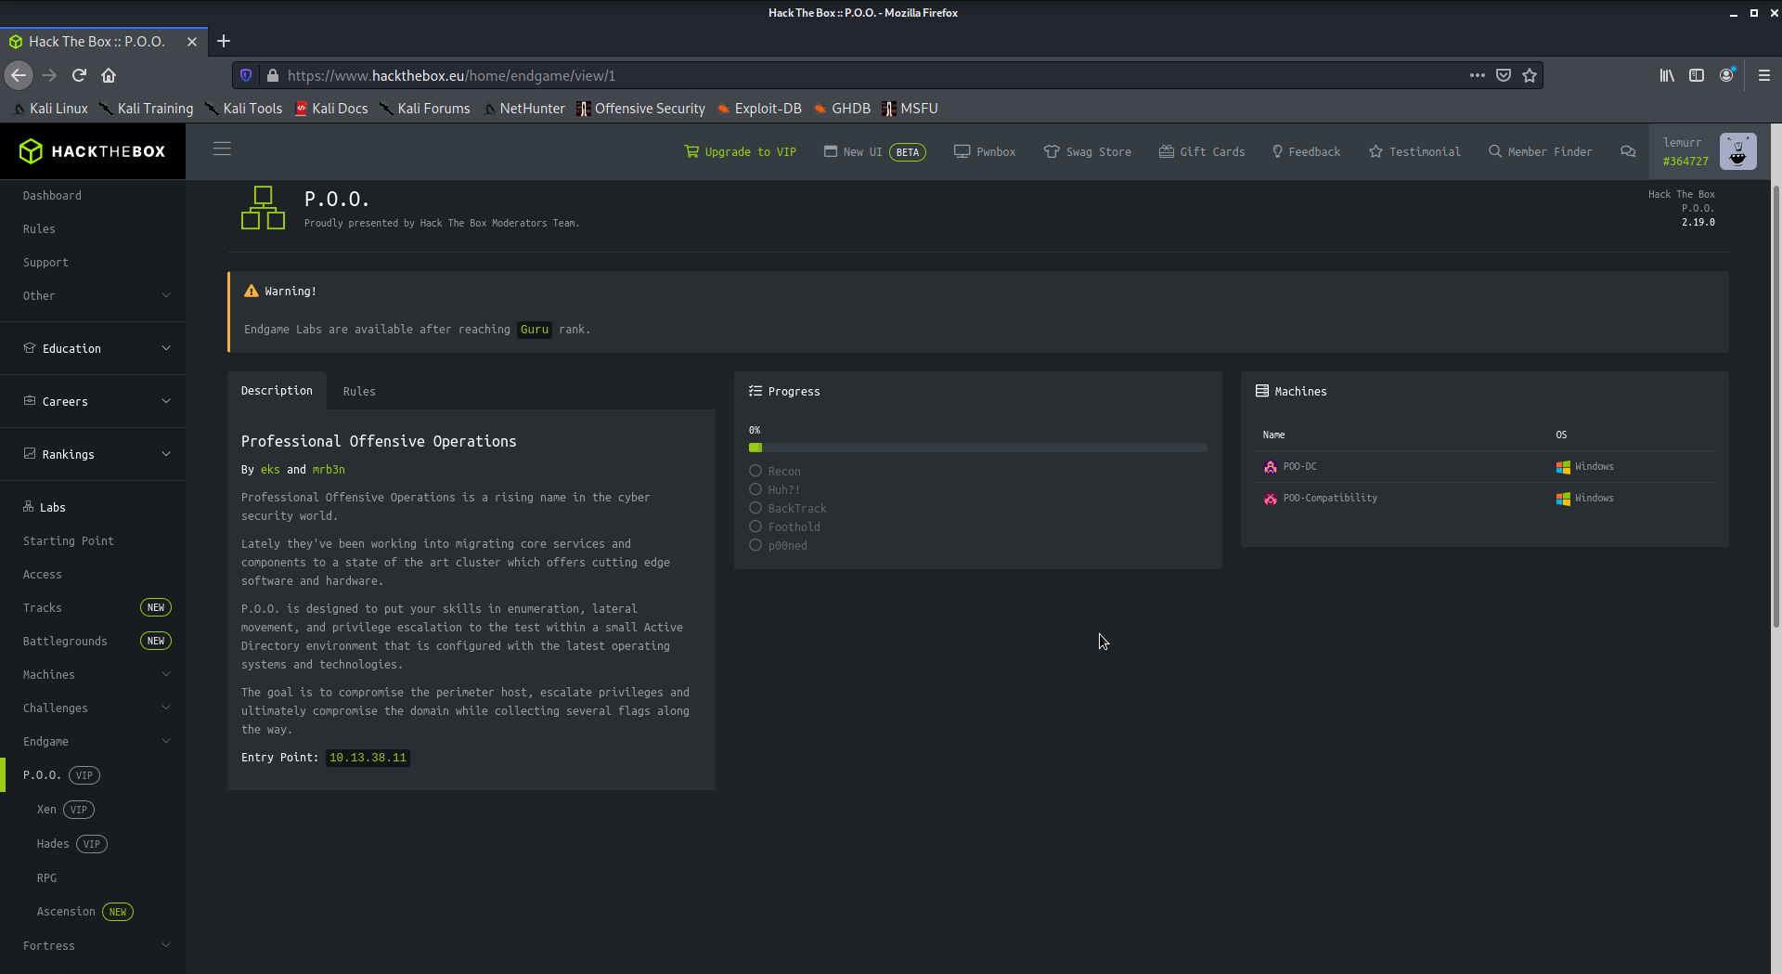1782x974 pixels.
Task: Bookmark this page with star icon
Action: pyautogui.click(x=1530, y=75)
